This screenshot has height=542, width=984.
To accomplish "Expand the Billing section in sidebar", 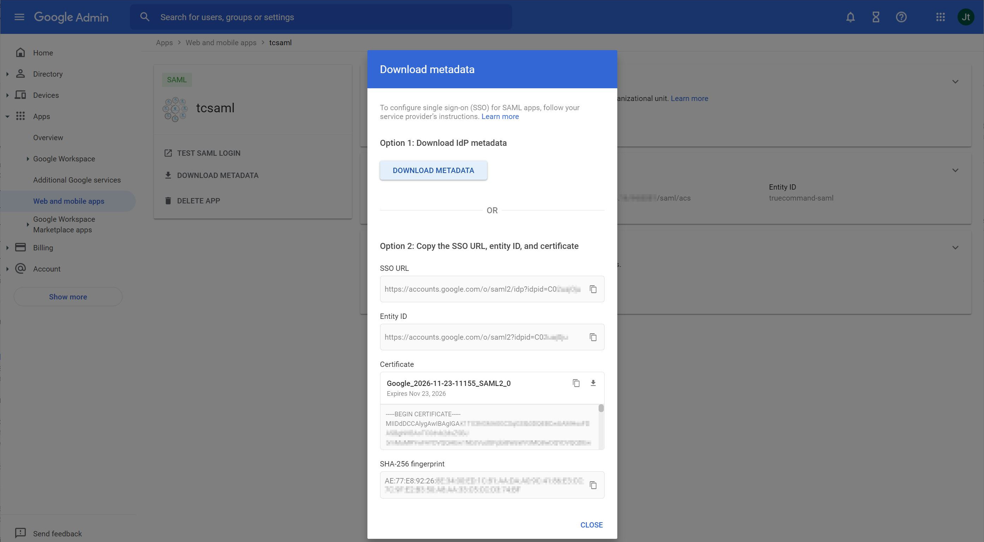I will [7, 248].
